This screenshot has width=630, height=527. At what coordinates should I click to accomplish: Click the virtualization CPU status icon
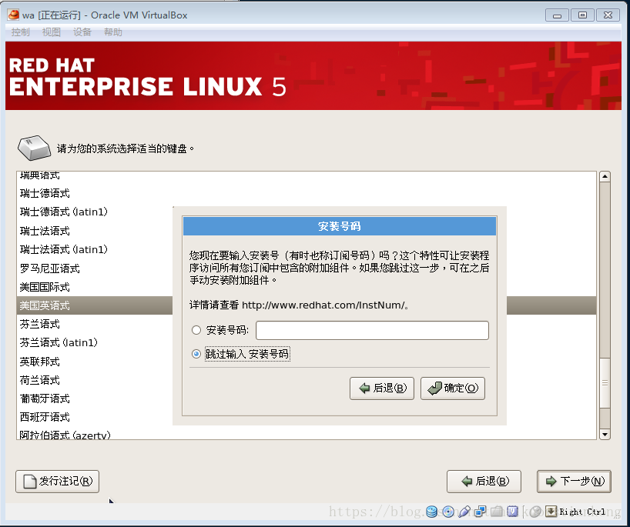point(513,512)
